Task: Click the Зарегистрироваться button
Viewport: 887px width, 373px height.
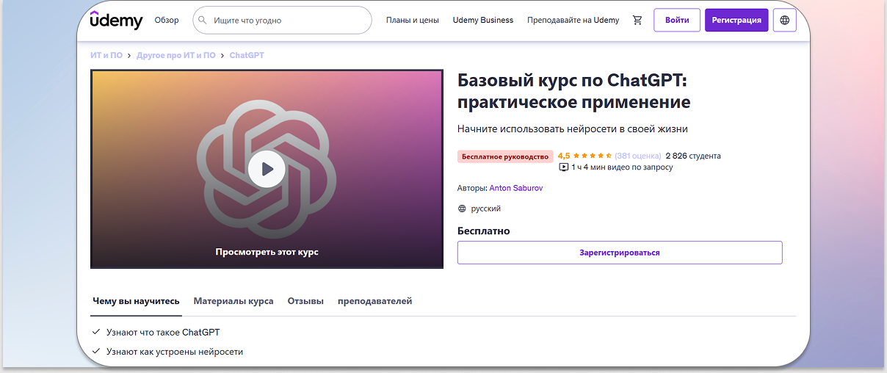Action: pyautogui.click(x=620, y=253)
